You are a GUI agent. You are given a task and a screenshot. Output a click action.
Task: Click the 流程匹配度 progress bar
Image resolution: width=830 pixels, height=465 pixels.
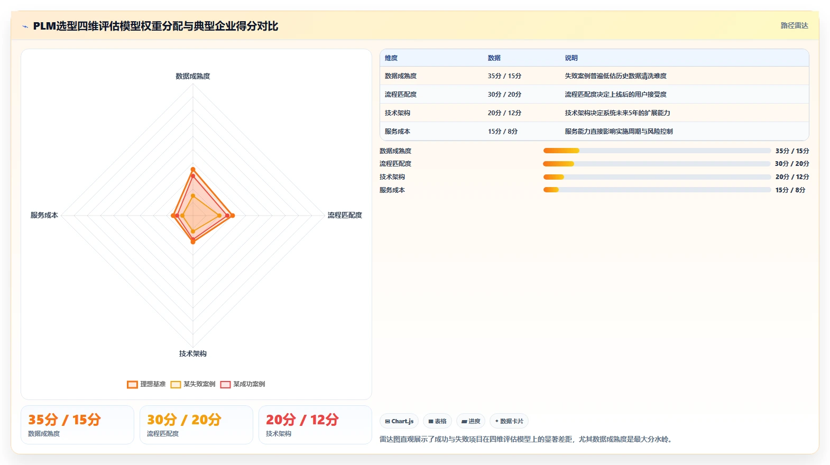tap(657, 164)
